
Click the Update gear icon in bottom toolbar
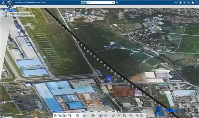click(77, 115)
